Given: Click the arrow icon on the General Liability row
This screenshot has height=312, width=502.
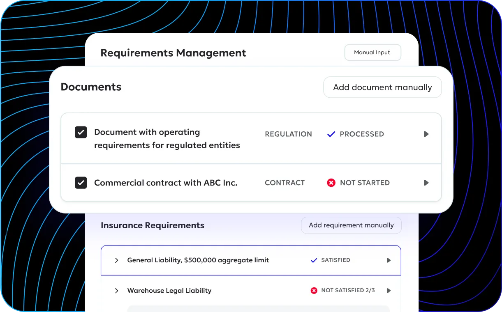Looking at the screenshot, I should [389, 260].
